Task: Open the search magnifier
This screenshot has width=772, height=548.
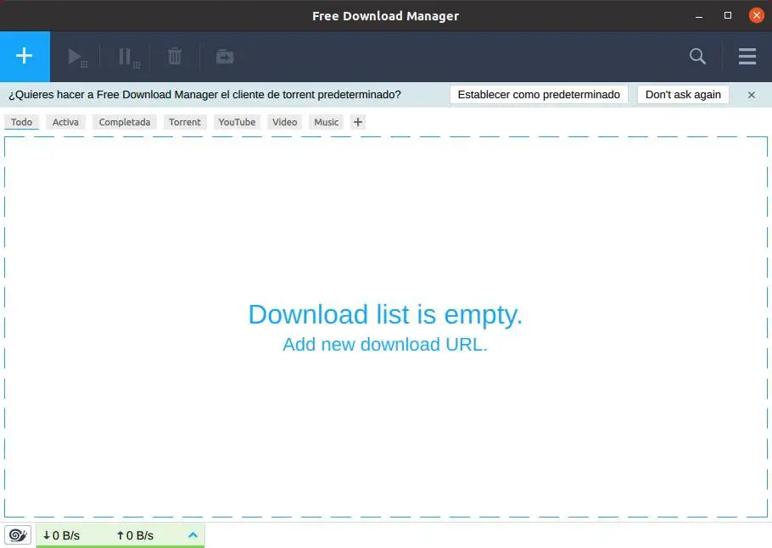Action: click(x=697, y=57)
